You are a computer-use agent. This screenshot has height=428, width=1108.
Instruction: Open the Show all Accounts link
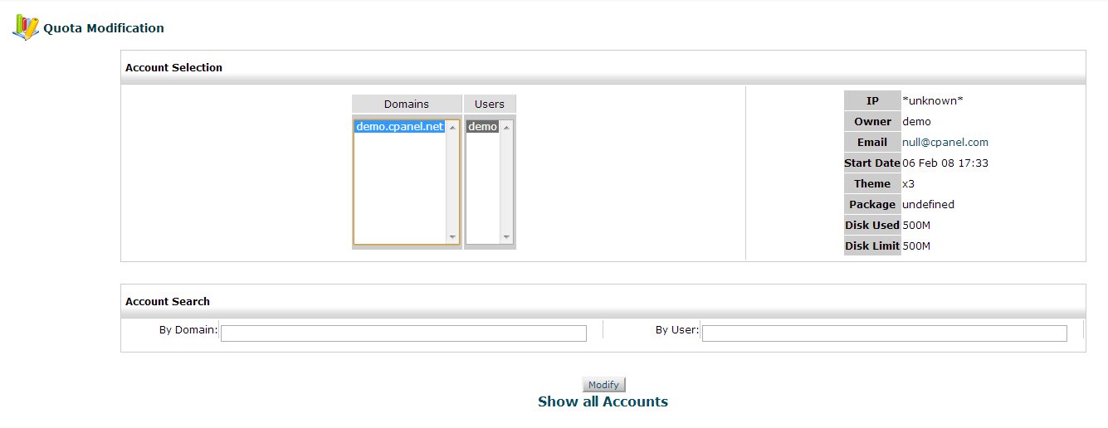(x=603, y=401)
